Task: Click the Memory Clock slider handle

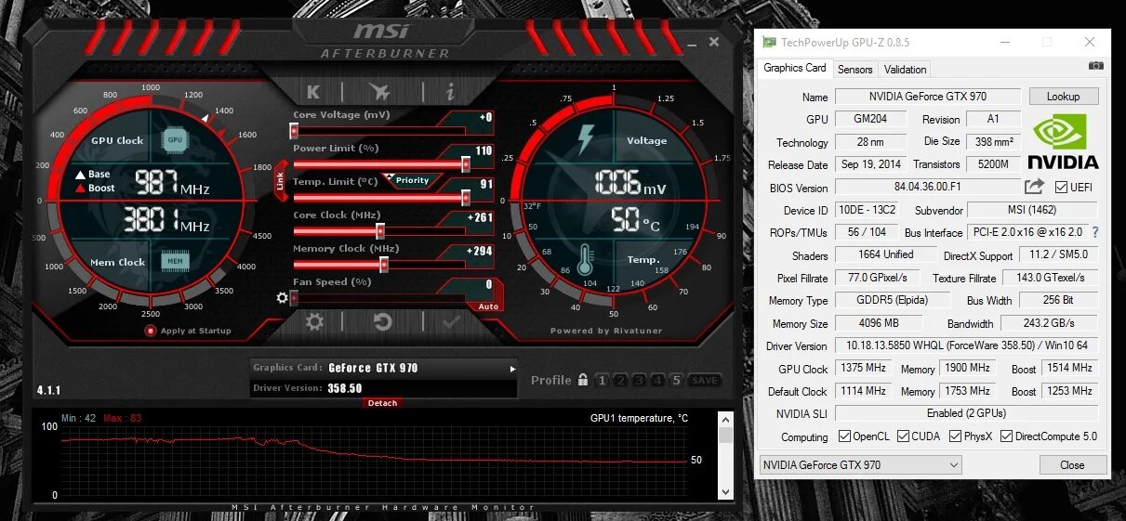Action: click(383, 265)
